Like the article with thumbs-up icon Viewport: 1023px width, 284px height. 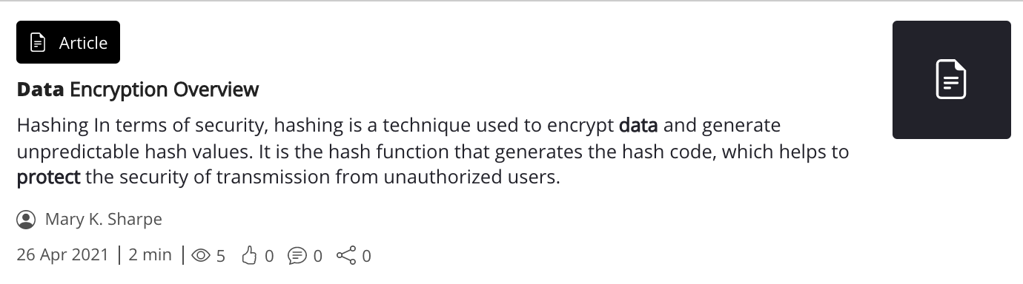coord(251,256)
